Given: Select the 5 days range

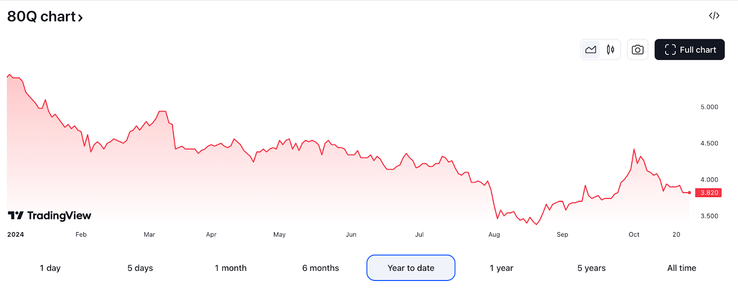Looking at the screenshot, I should (x=140, y=268).
